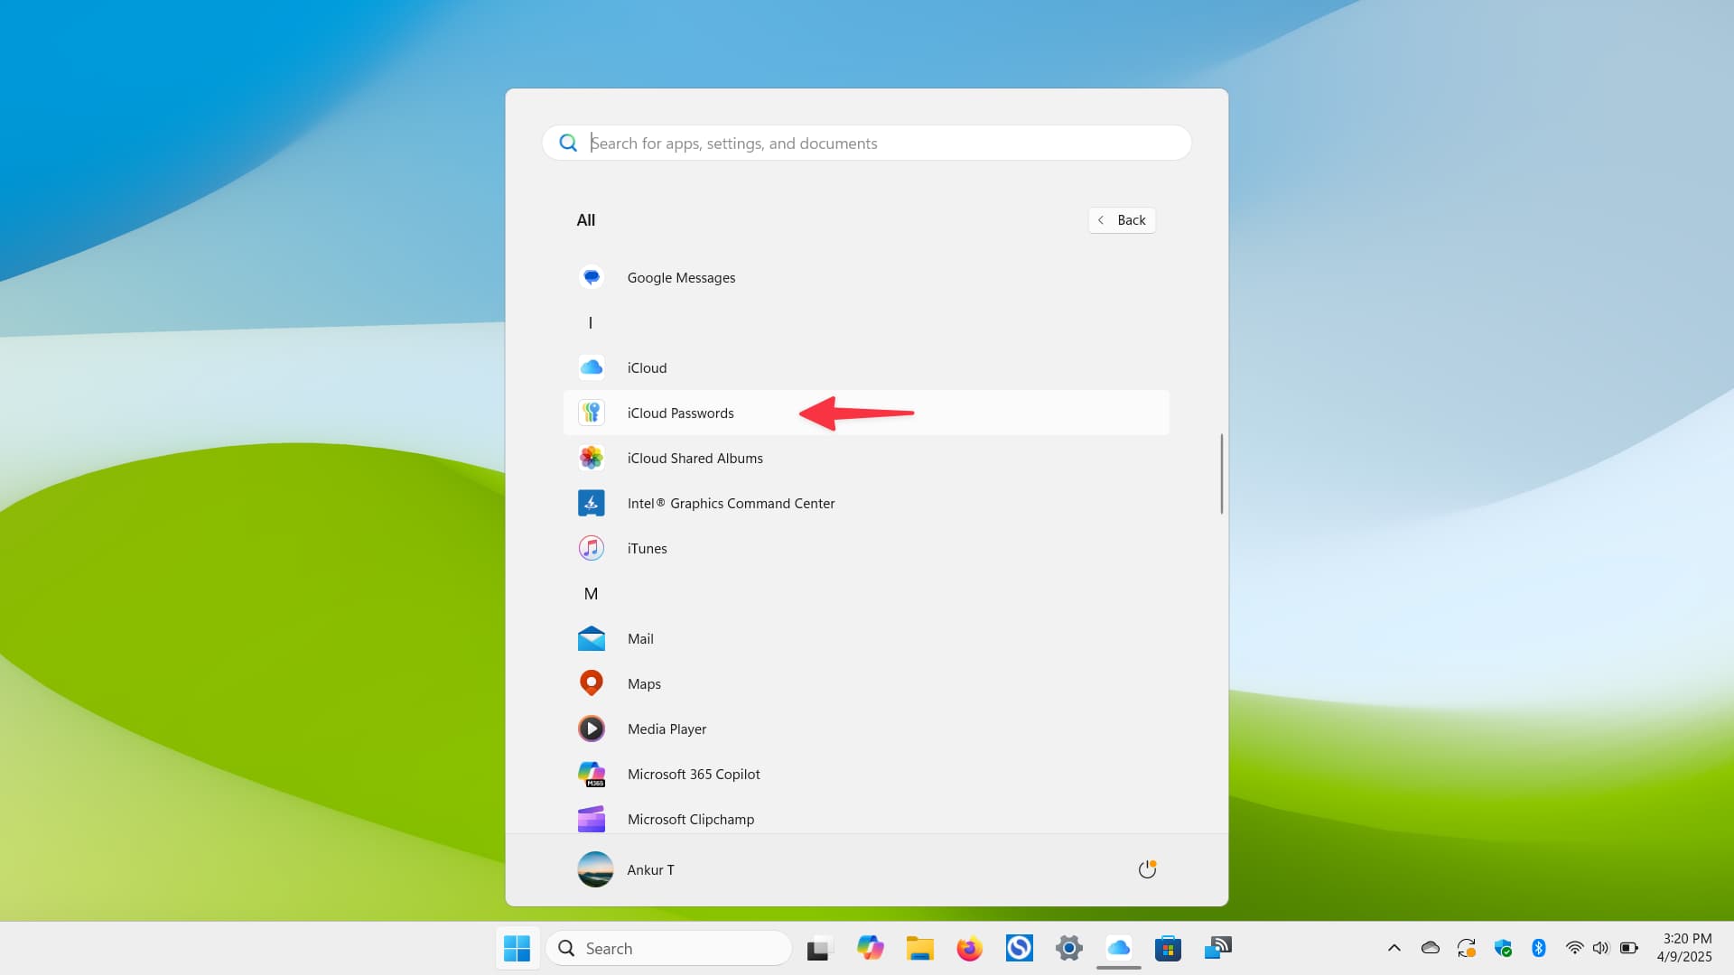Click the Ankur T account name
The height and width of the screenshot is (975, 1734).
point(650,869)
